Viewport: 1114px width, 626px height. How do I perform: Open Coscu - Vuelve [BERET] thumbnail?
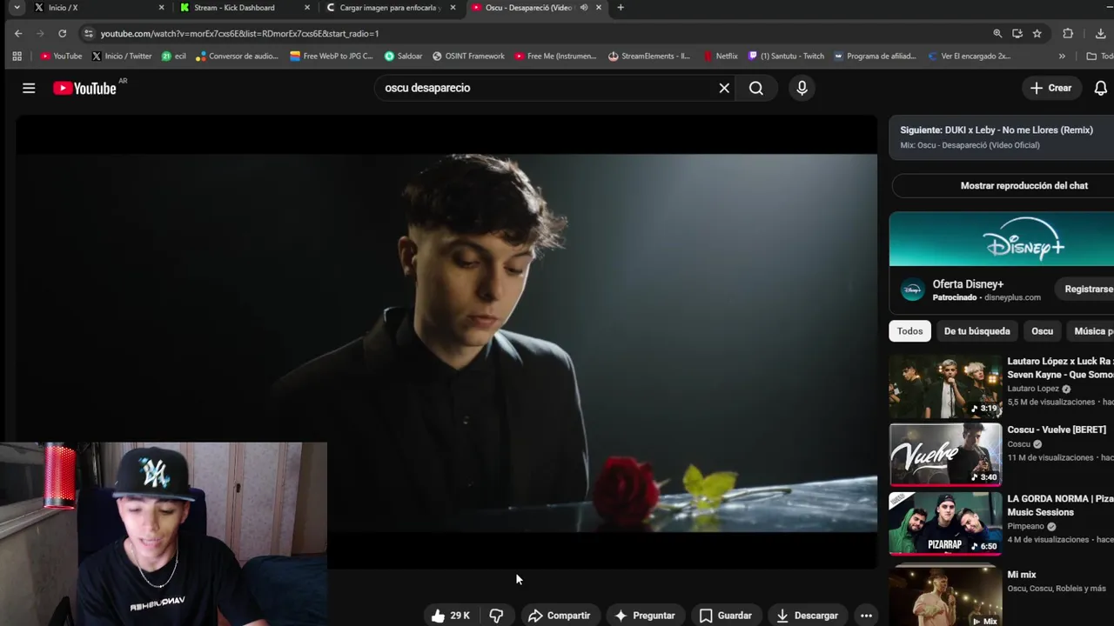point(945,455)
